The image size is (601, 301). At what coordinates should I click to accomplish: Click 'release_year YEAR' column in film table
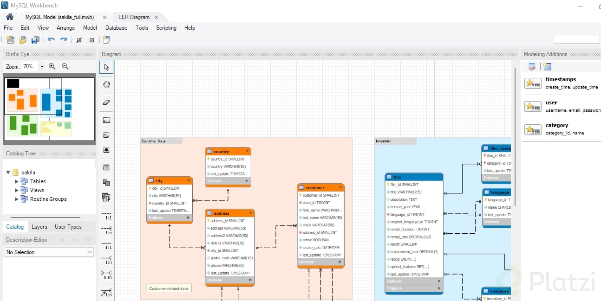point(405,207)
